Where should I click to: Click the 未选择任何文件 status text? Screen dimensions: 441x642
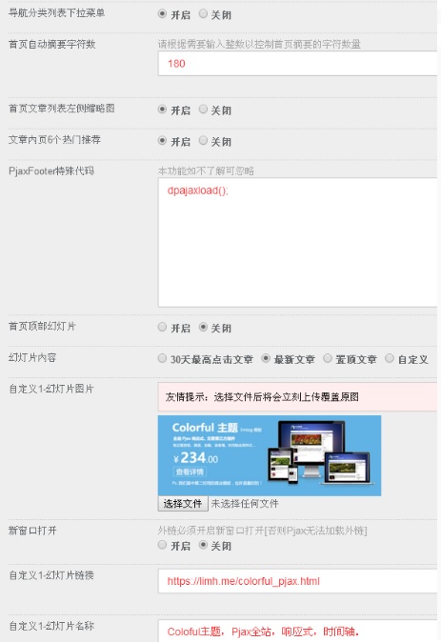pos(245,504)
